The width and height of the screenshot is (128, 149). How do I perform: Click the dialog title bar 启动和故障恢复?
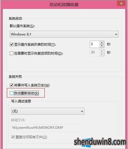pos(64,4)
